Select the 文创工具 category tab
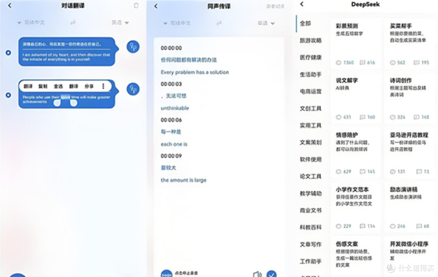 [x=311, y=108]
